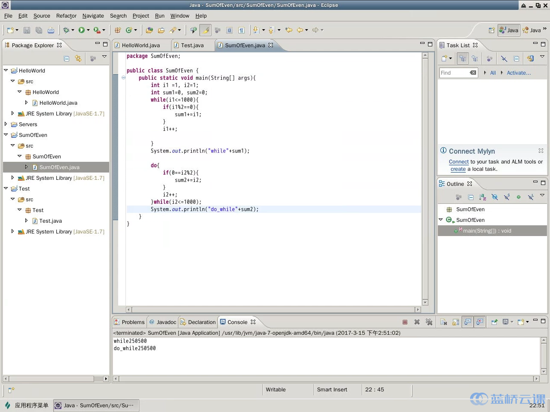Click the Eclipse taskbar window button
This screenshot has height=412, width=550.
click(96, 405)
